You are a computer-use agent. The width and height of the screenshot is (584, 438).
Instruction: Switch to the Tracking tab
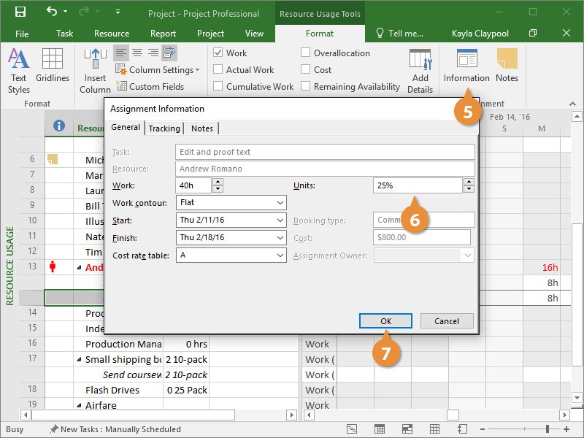coord(164,128)
